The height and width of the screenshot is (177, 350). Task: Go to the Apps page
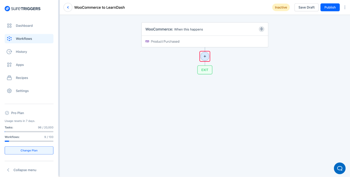click(x=29, y=65)
